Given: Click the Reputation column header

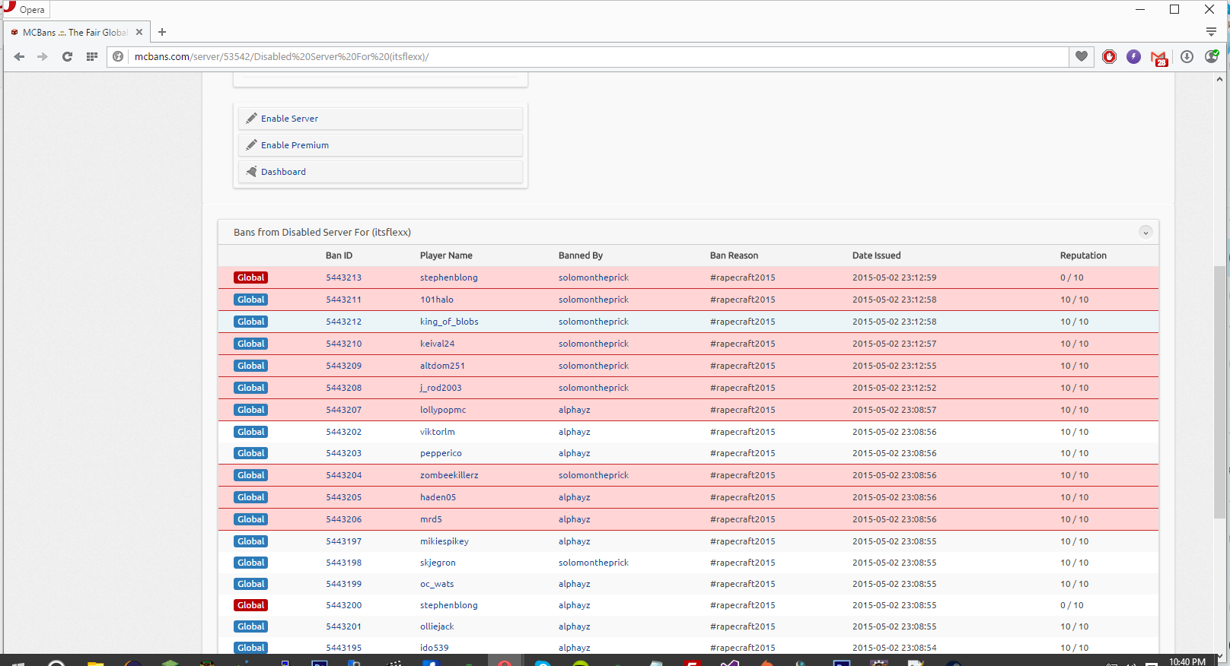Looking at the screenshot, I should (1083, 255).
